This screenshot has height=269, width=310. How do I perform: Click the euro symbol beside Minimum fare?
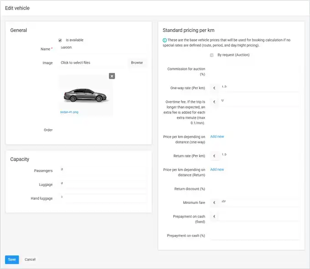click(215, 203)
